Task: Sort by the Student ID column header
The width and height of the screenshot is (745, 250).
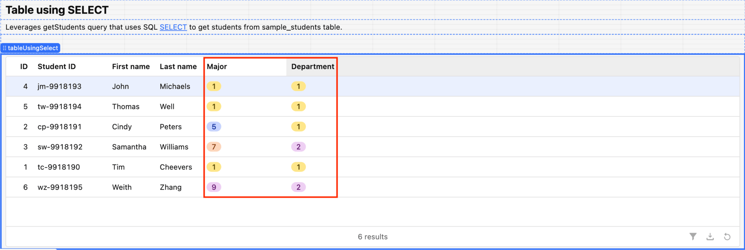Action: 57,67
